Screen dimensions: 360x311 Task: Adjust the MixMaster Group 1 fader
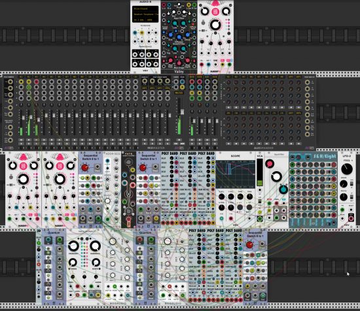147,115
